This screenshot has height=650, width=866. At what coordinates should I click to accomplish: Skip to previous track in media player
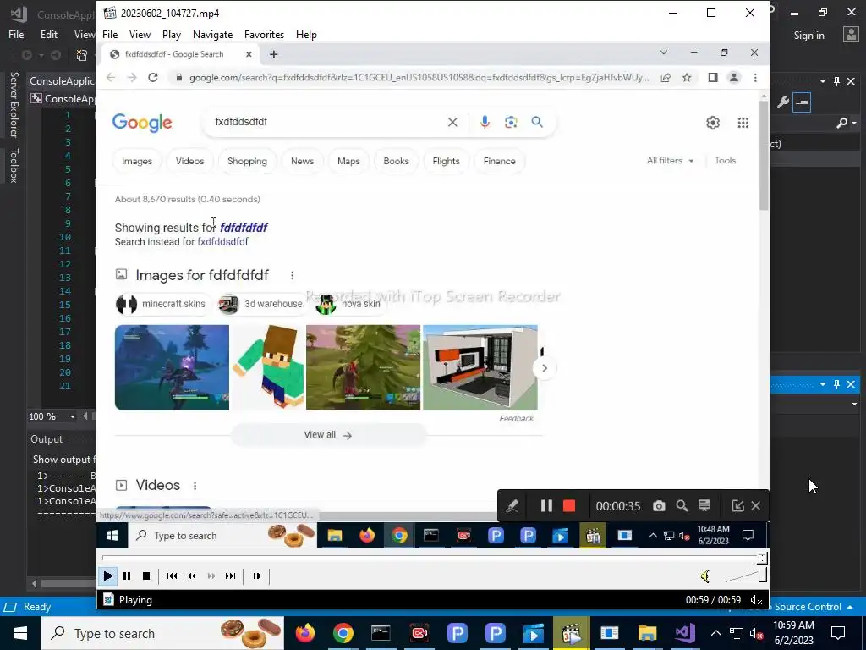[x=172, y=576]
